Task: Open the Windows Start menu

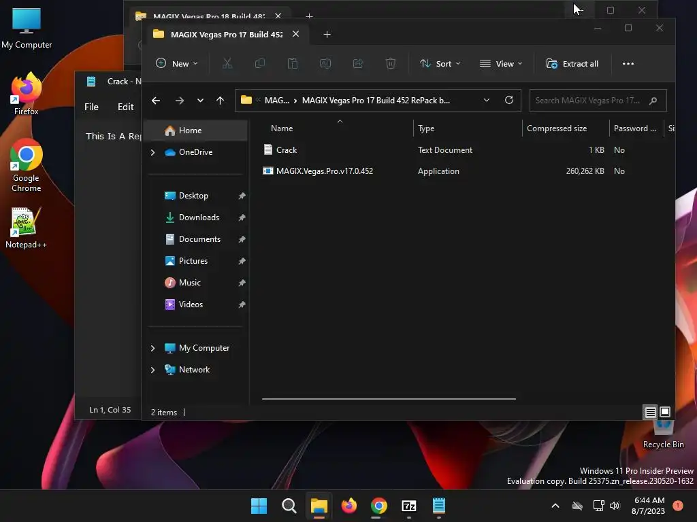Action: 259,506
